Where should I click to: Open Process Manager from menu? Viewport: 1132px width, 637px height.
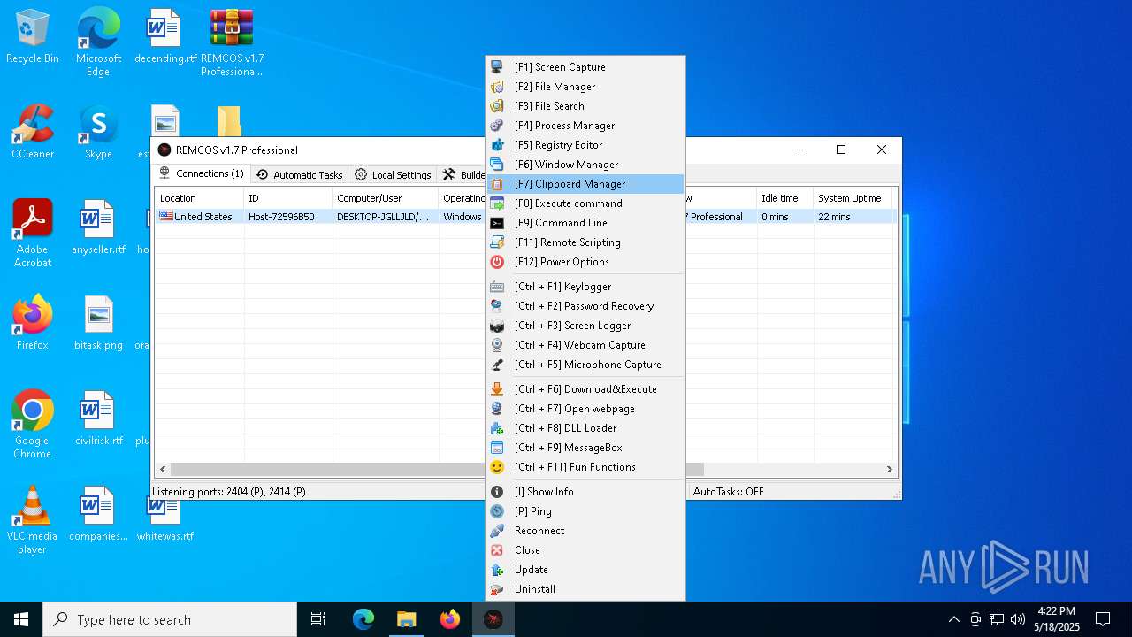click(x=585, y=126)
